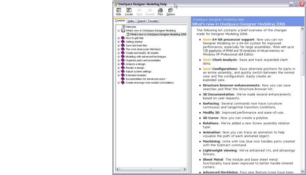Expand the Analyze a design node
The image size is (306, 175).
[x=118, y=64]
